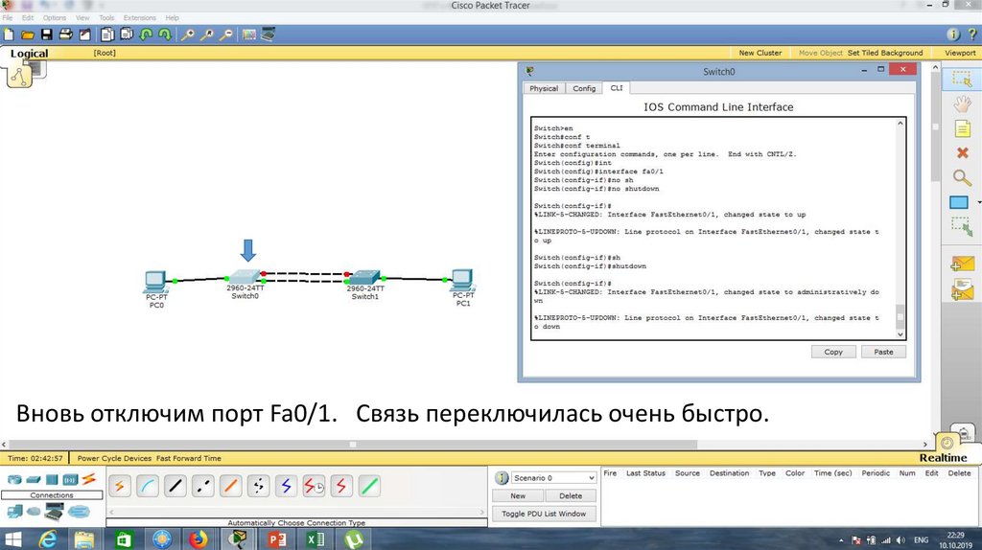Redo with the second green arrow
This screenshot has height=550, width=982.
pos(165,34)
